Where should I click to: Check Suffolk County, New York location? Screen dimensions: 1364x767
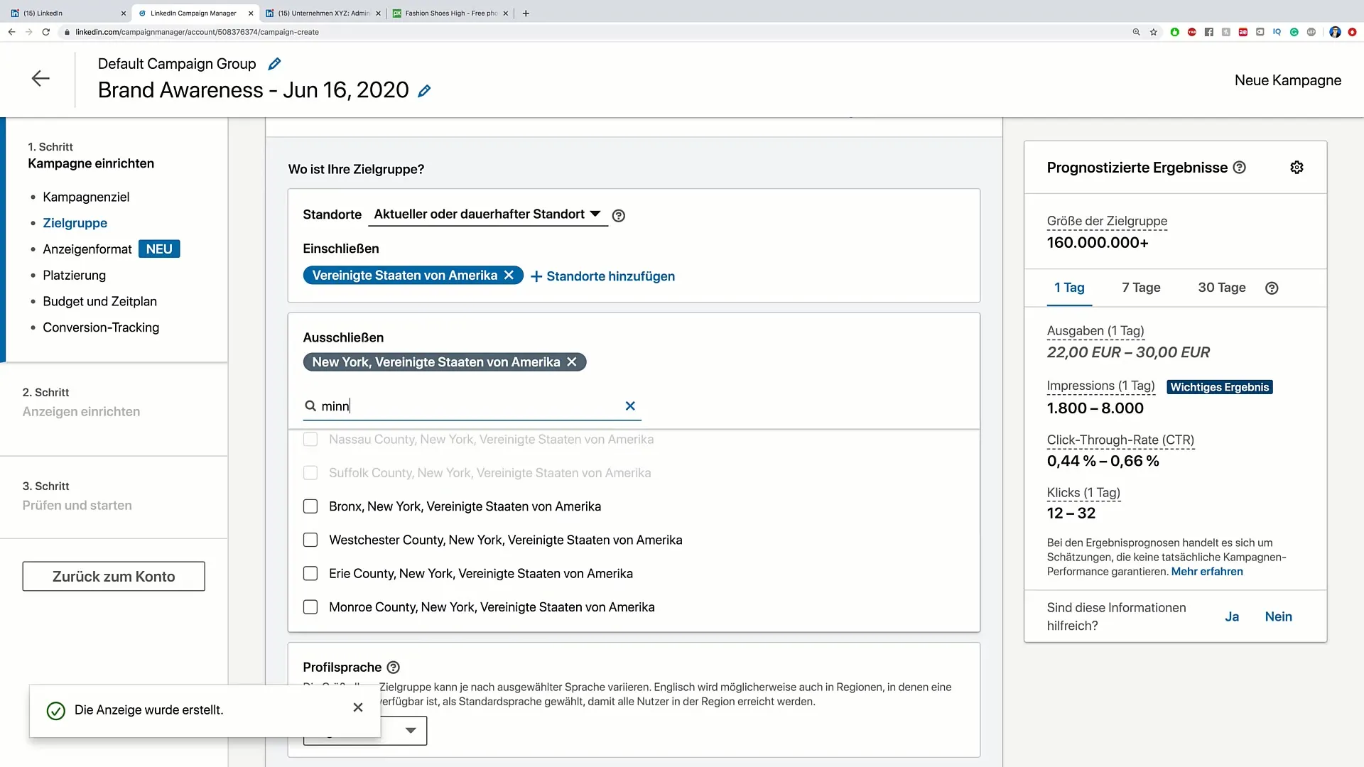click(310, 473)
